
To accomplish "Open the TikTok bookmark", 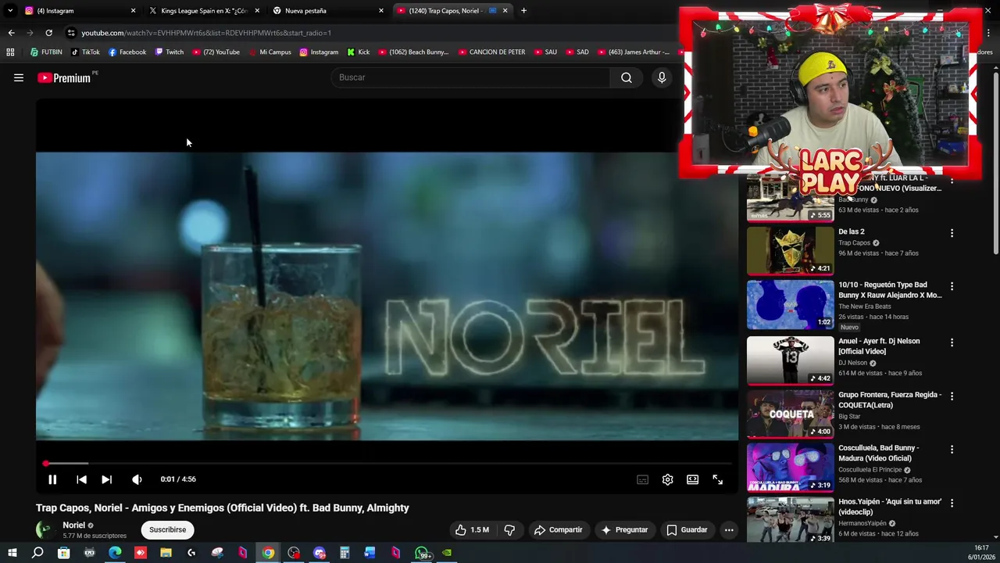I will 85,52.
